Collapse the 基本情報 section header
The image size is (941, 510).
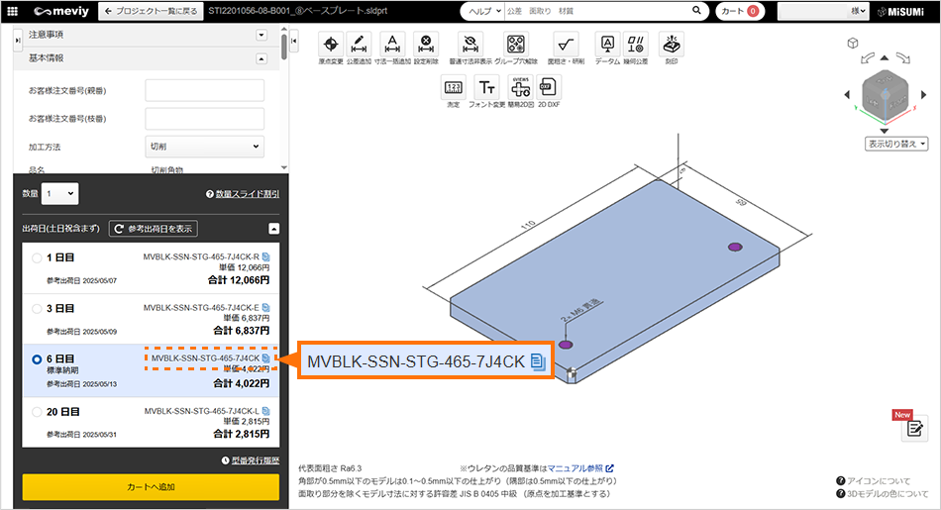[x=261, y=57]
